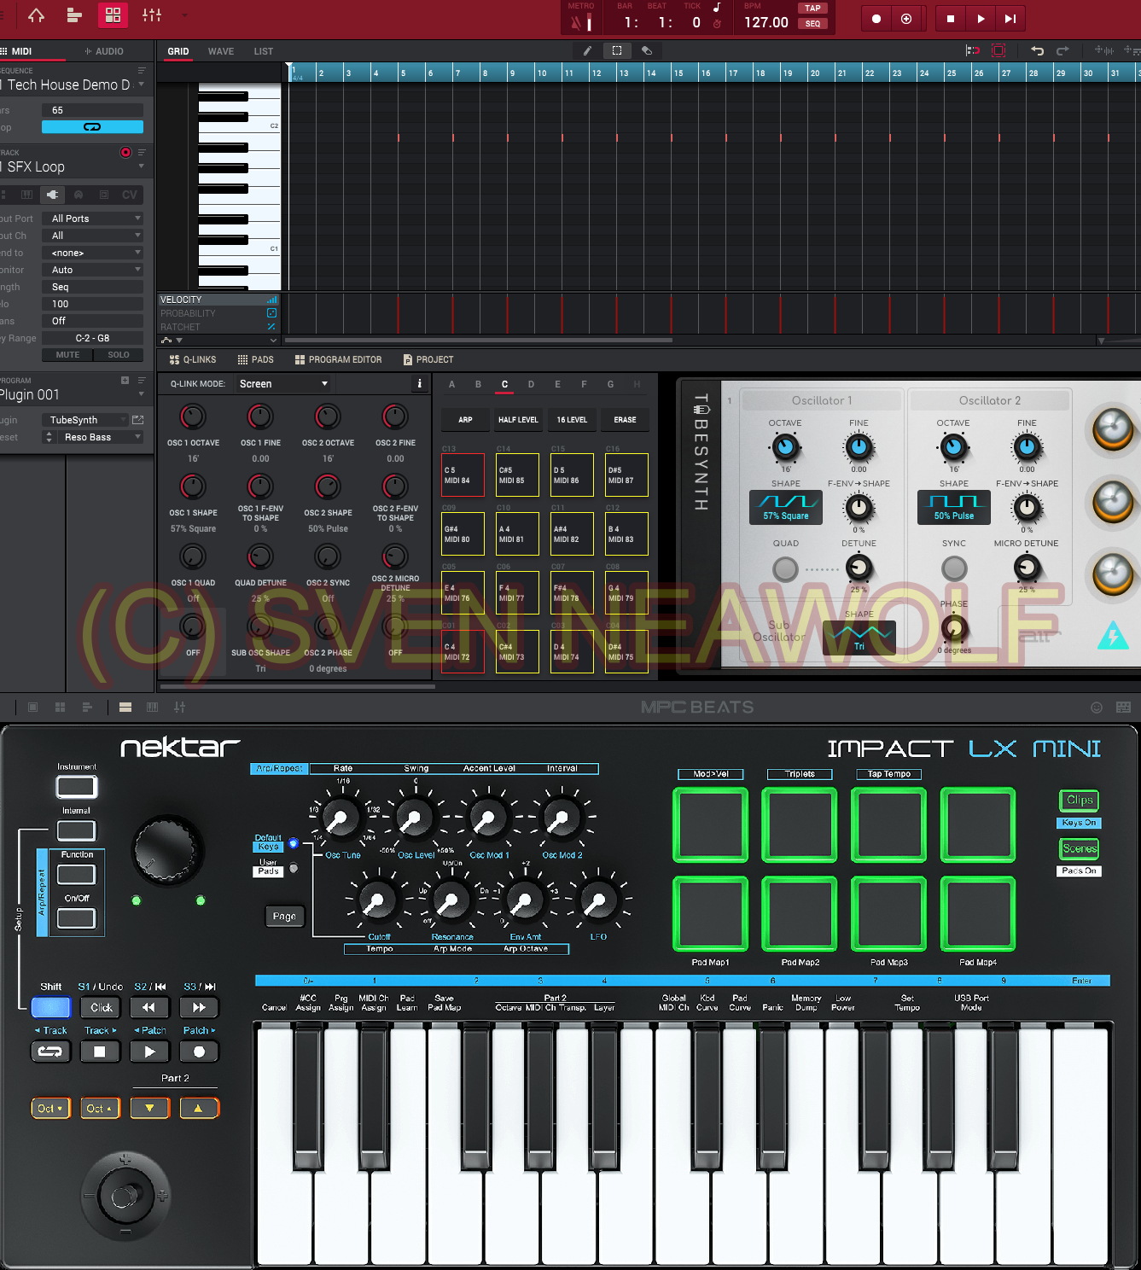The height and width of the screenshot is (1270, 1141).
Task: Click the TAP tempo button
Action: [812, 9]
